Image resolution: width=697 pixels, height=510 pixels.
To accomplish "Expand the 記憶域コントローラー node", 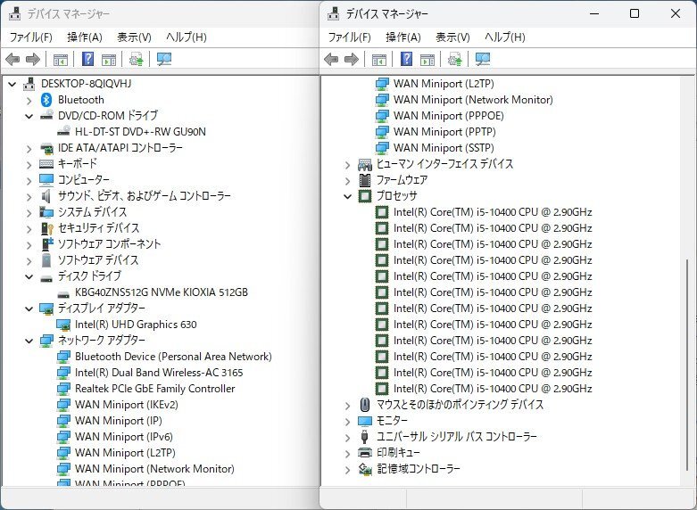I will 348,470.
